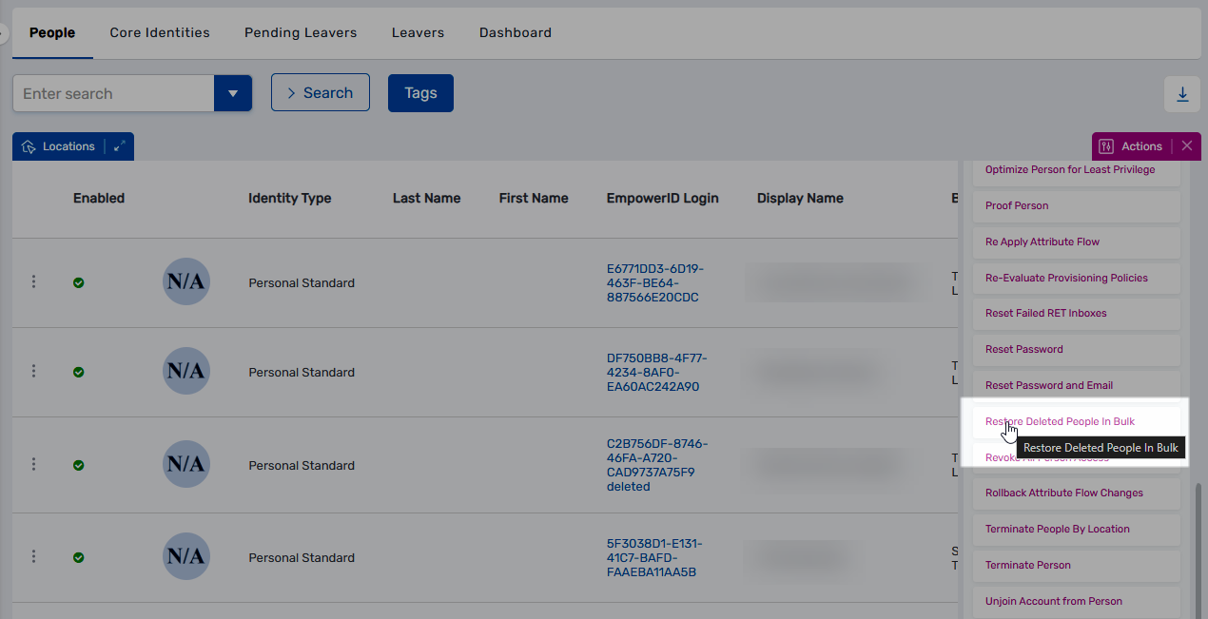This screenshot has height=619, width=1208.
Task: Open the EmpowerID login link starting with E6771DD3
Action: pyautogui.click(x=654, y=282)
